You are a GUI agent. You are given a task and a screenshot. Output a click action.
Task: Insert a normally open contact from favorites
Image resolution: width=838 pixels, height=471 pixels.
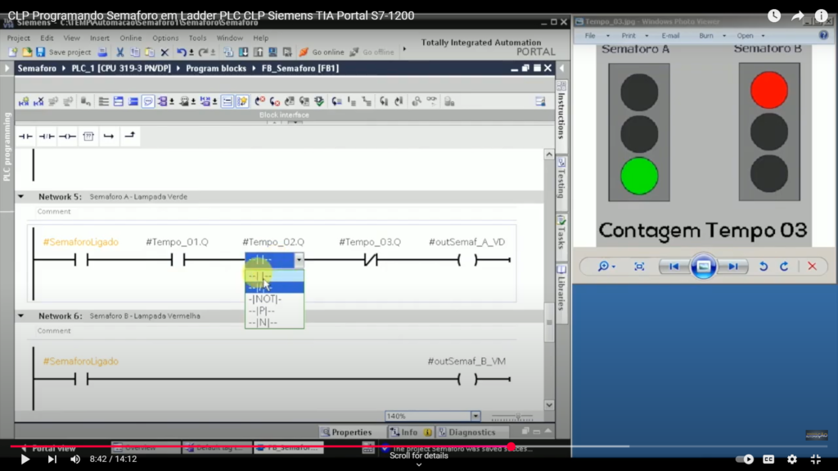tap(25, 137)
